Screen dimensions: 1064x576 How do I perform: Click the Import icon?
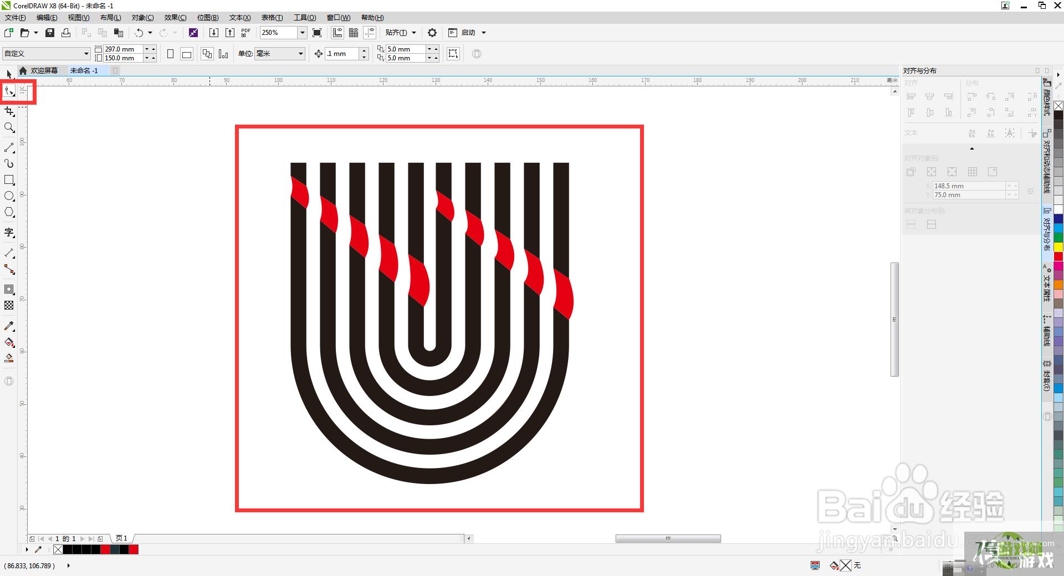[x=213, y=33]
